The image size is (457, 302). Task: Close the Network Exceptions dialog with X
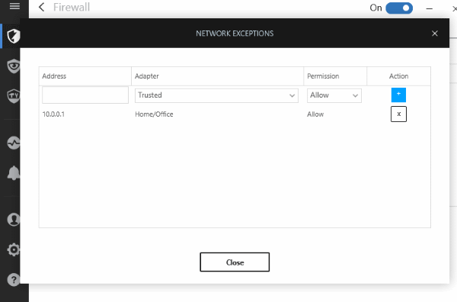[435, 34]
